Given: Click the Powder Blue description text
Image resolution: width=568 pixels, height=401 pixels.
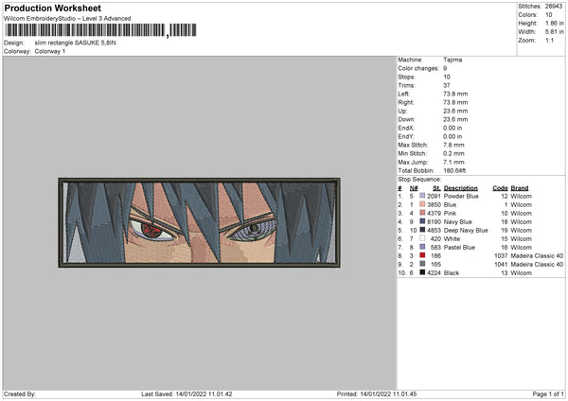Looking at the screenshot, I should coord(461,196).
